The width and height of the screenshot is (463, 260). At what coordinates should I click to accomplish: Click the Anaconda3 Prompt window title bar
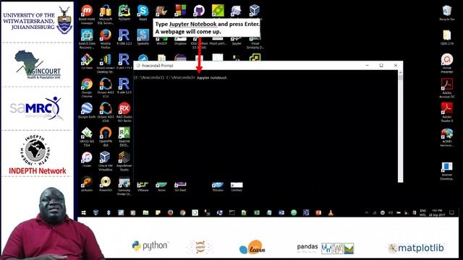click(x=268, y=66)
